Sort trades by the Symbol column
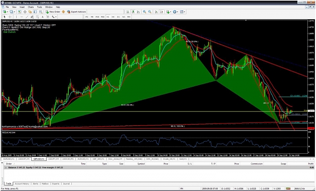The width and height of the screenshot is (316, 191). pyautogui.click(x=141, y=164)
